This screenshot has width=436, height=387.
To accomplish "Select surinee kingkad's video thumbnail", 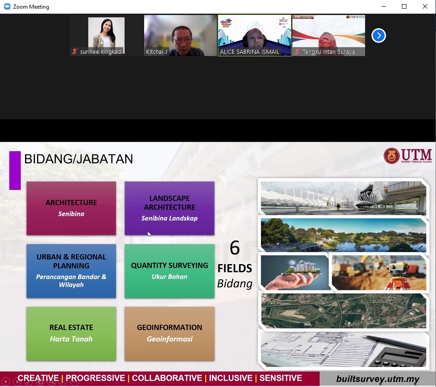I will (106, 36).
